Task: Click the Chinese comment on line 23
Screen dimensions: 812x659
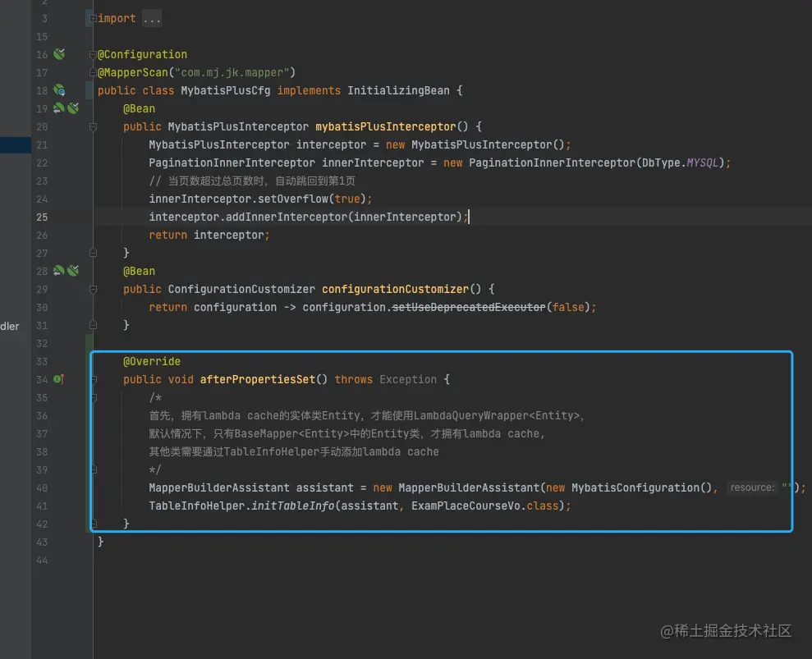Action: click(252, 181)
